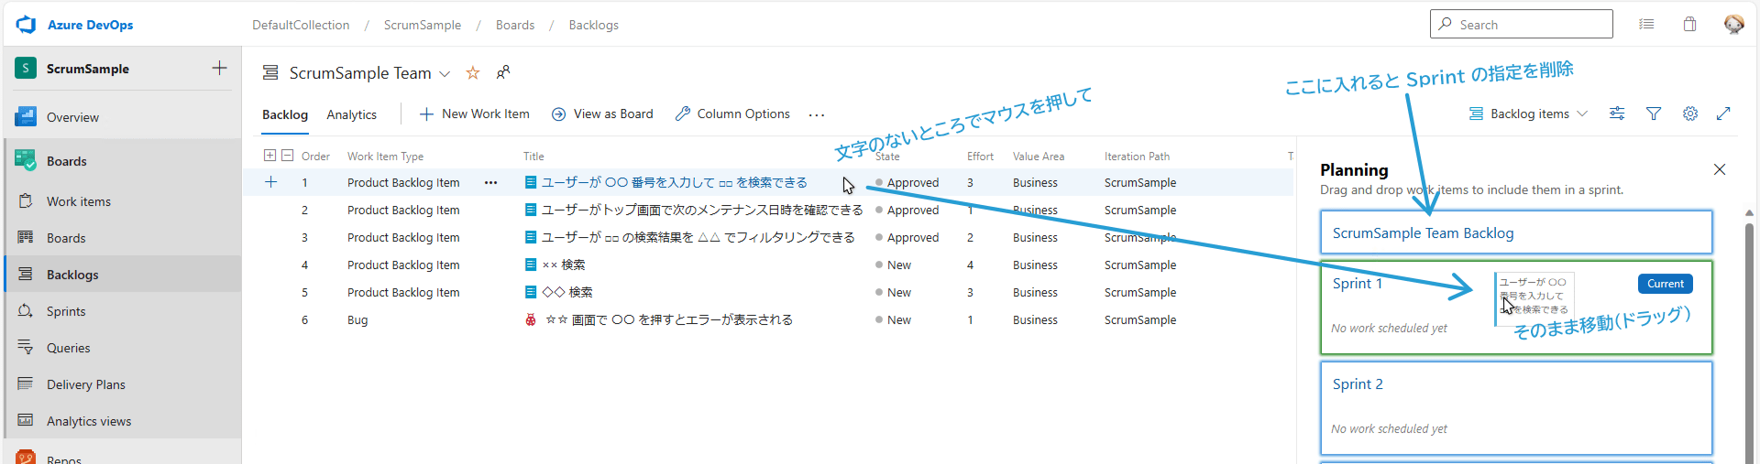Open the Bug item in row 6
Image resolution: width=1760 pixels, height=464 pixels.
(x=669, y=320)
